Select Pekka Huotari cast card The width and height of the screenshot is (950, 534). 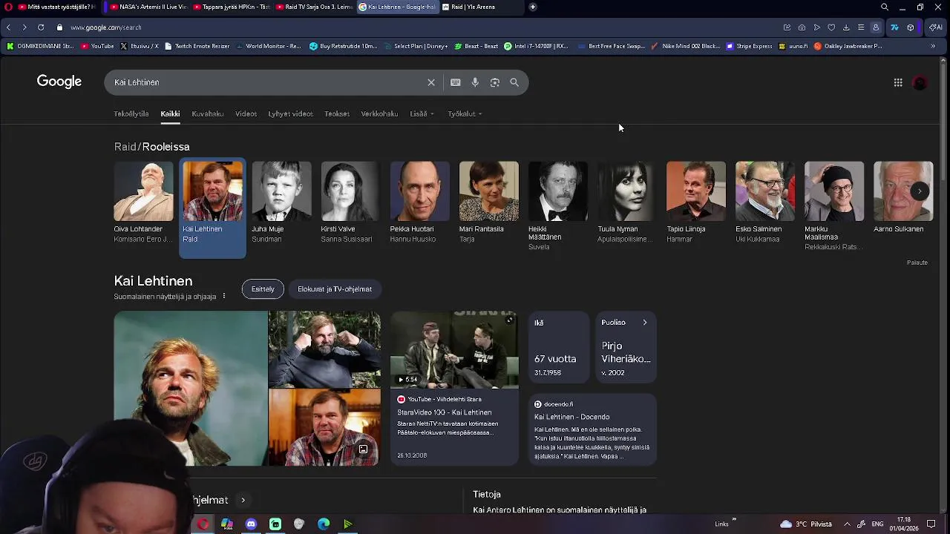pyautogui.click(x=419, y=202)
